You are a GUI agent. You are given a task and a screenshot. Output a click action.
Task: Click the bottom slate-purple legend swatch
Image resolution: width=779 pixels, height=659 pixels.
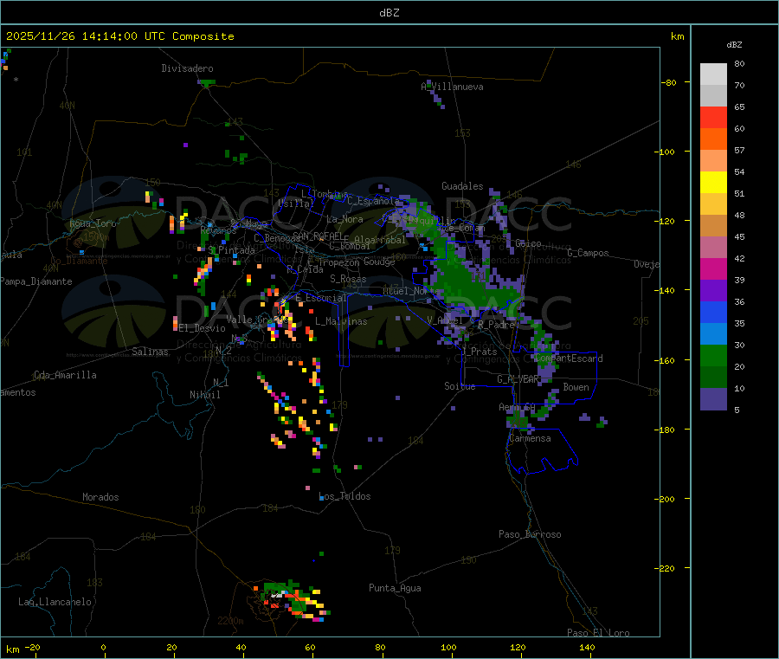pyautogui.click(x=713, y=398)
